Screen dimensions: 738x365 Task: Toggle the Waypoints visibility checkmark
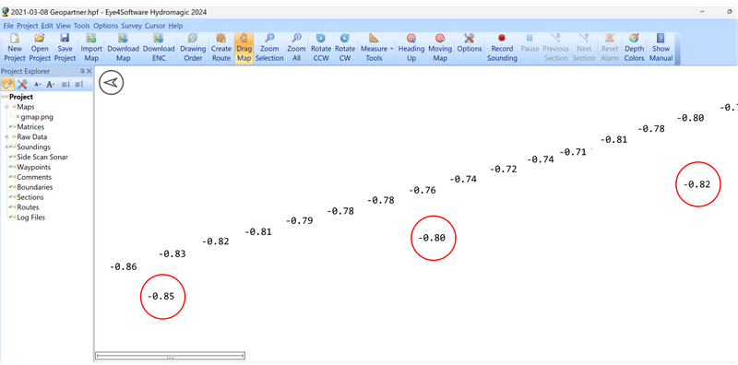10,167
